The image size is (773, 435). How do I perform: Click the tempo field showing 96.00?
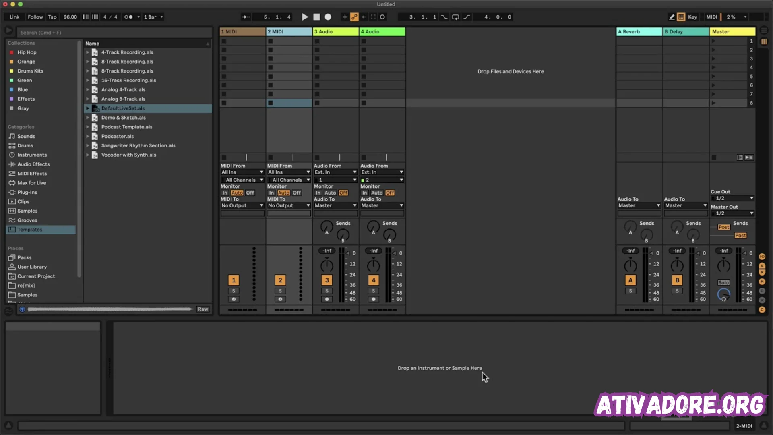70,17
